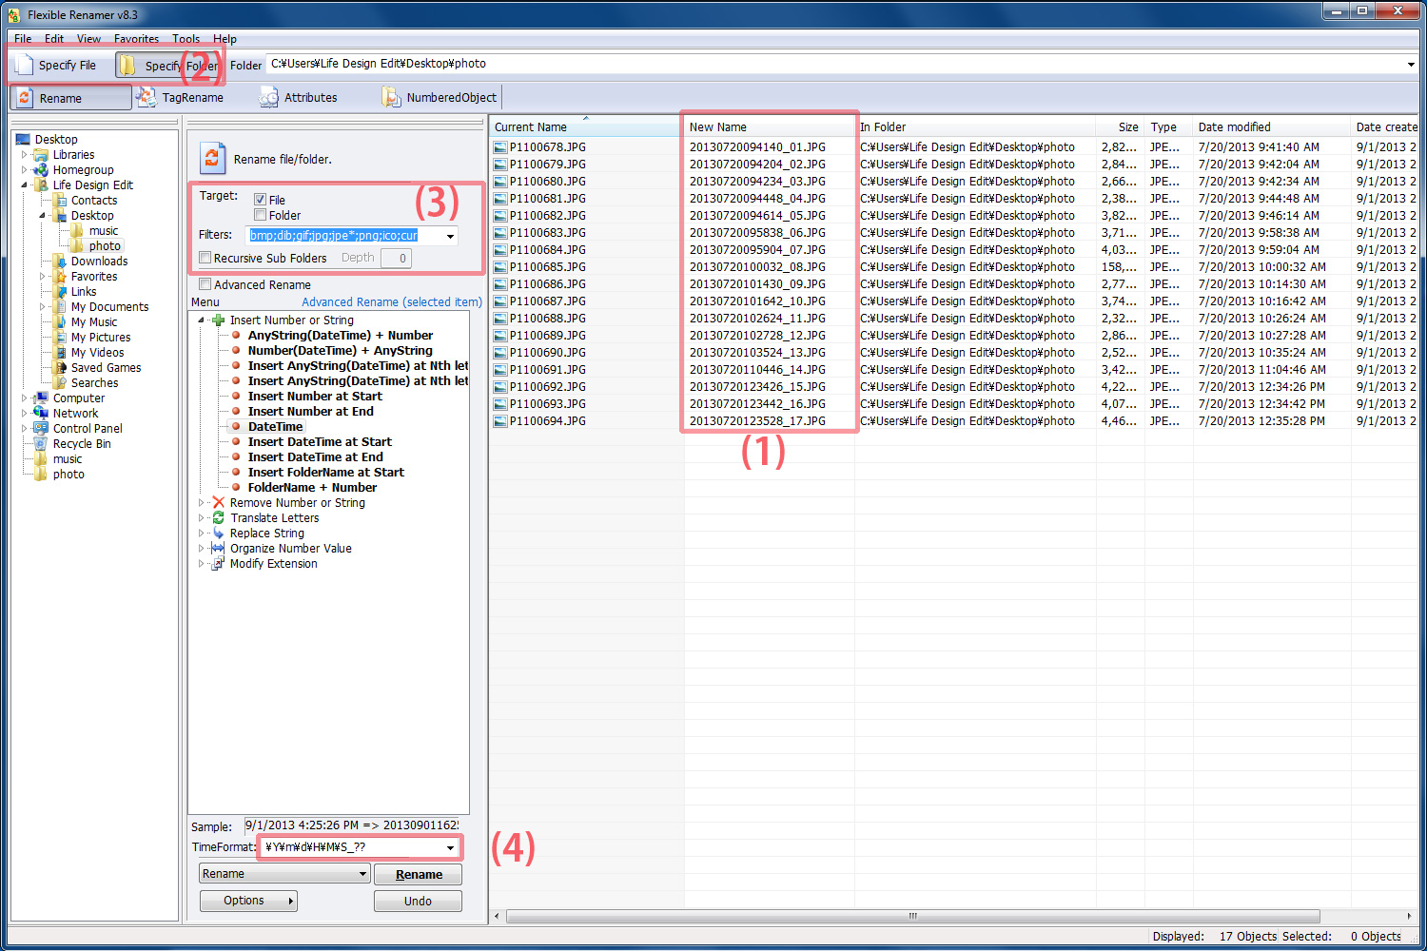
Task: Open the View menu
Action: 88,39
